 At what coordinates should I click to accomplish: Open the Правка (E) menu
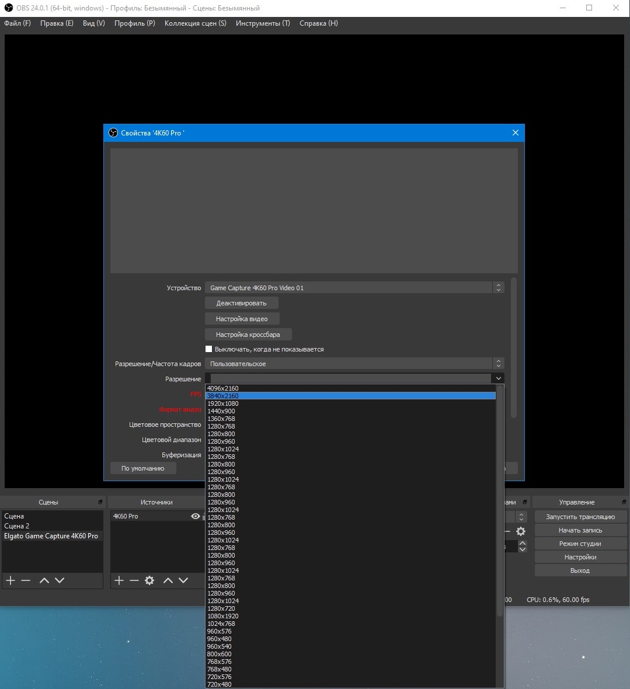click(57, 23)
